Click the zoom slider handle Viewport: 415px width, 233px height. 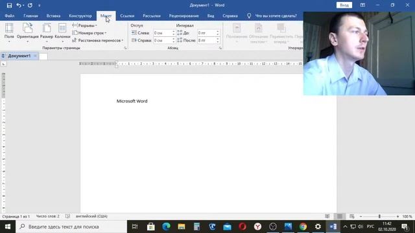coord(379,216)
